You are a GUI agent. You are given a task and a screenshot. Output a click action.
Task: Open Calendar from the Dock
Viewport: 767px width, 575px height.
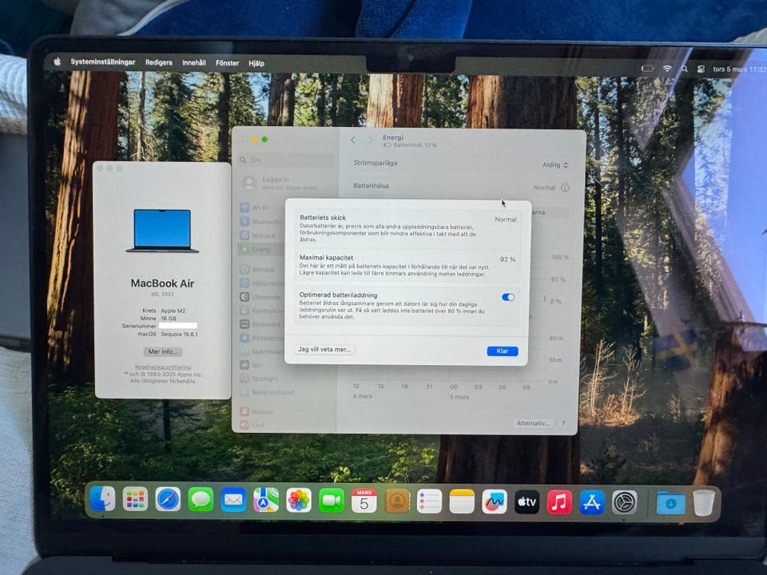pyautogui.click(x=364, y=502)
